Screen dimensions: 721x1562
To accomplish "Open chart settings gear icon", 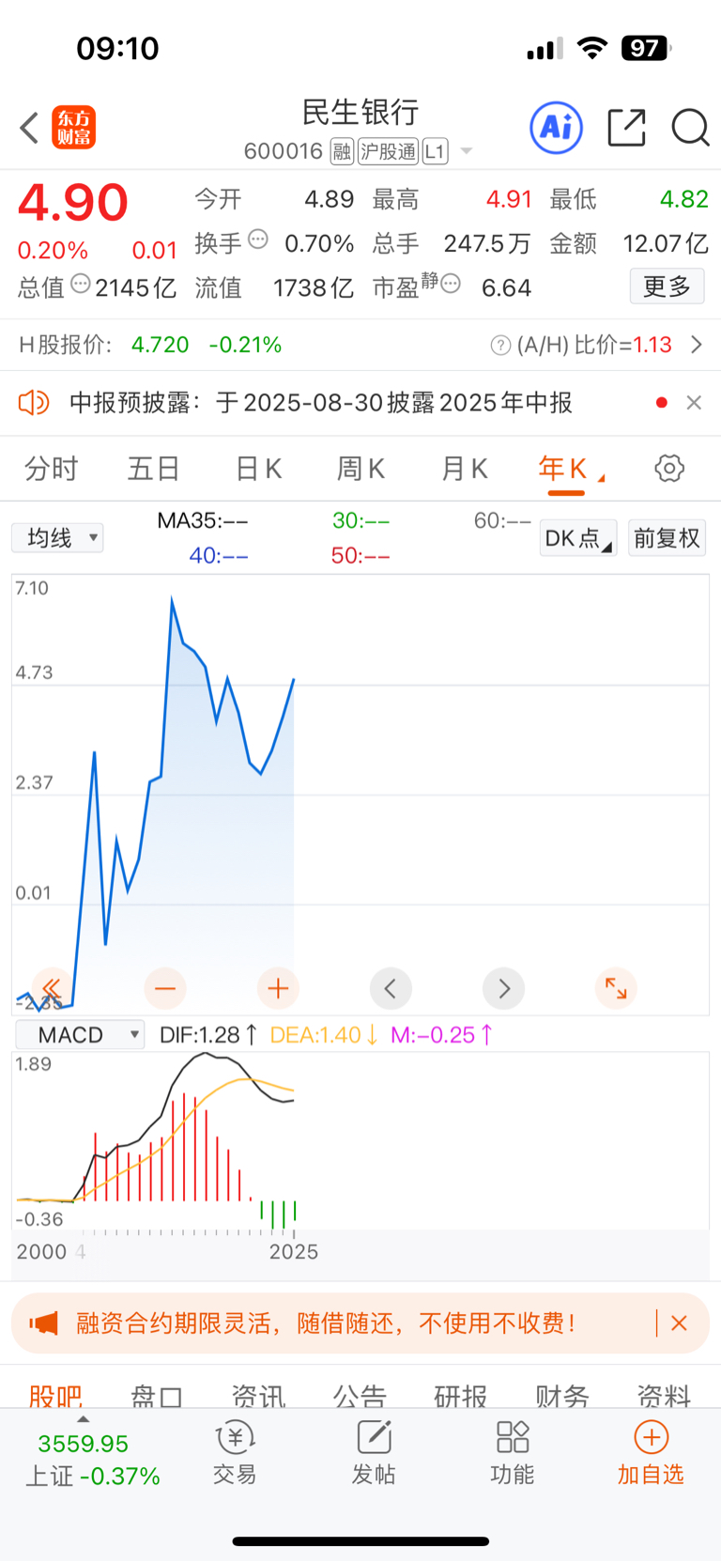I will (669, 468).
